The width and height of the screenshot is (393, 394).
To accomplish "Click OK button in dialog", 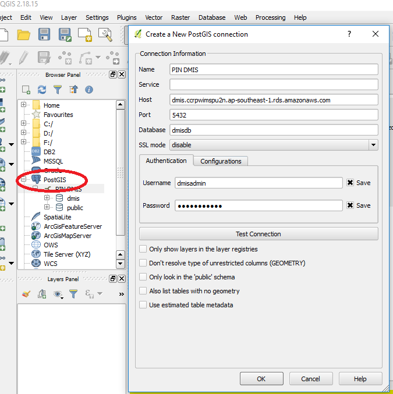I will click(261, 379).
